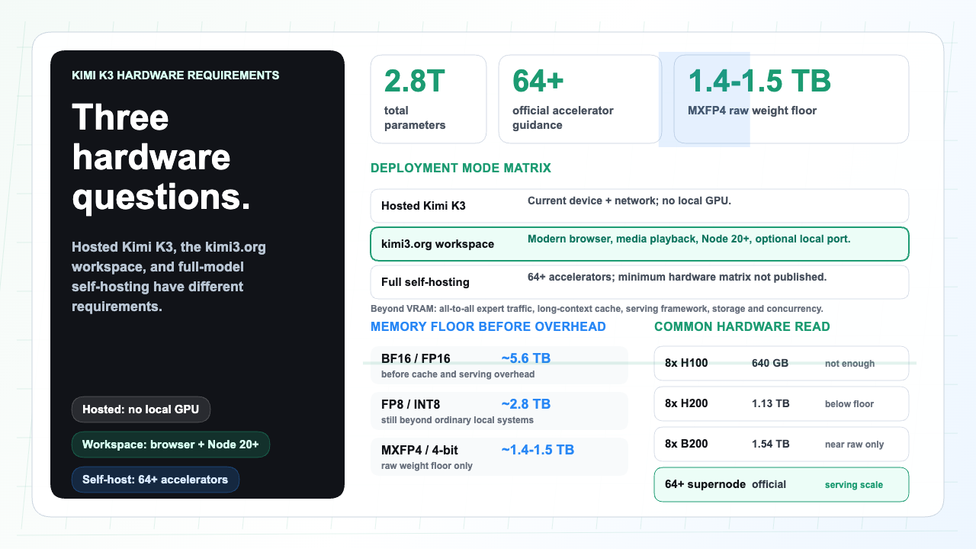Click the 8x H200 hardware row
The width and height of the screenshot is (976, 549).
(x=782, y=404)
